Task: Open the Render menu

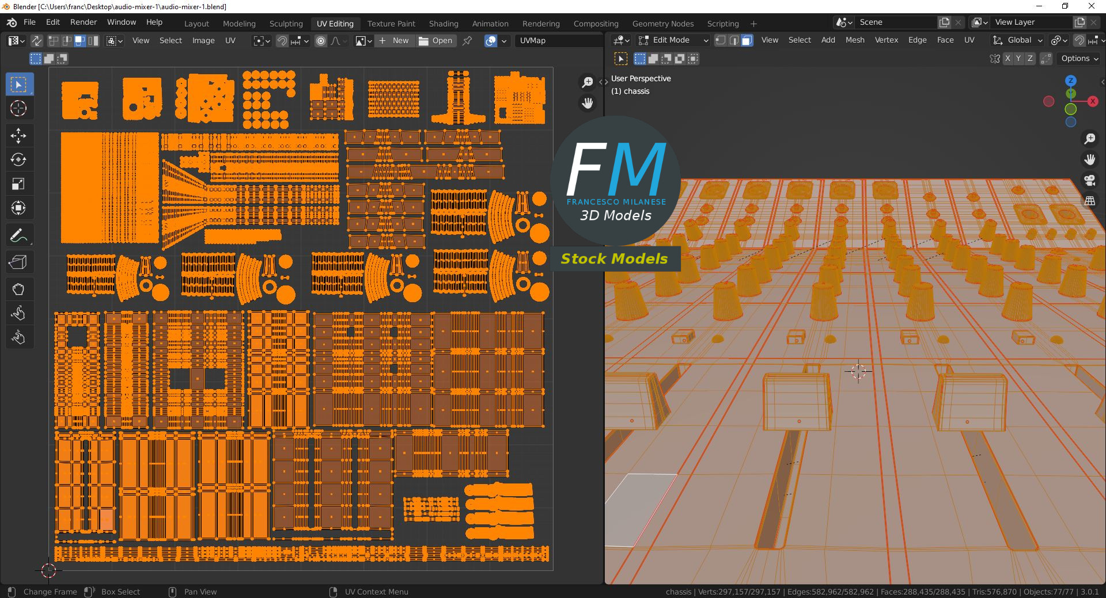Action: pos(84,22)
